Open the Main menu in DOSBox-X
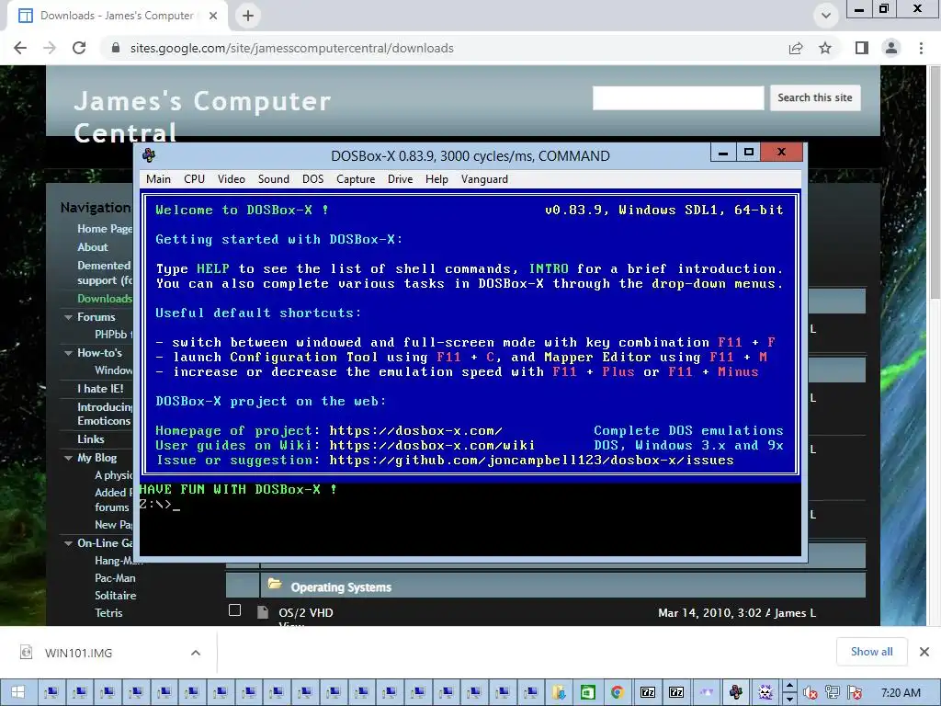 (158, 179)
